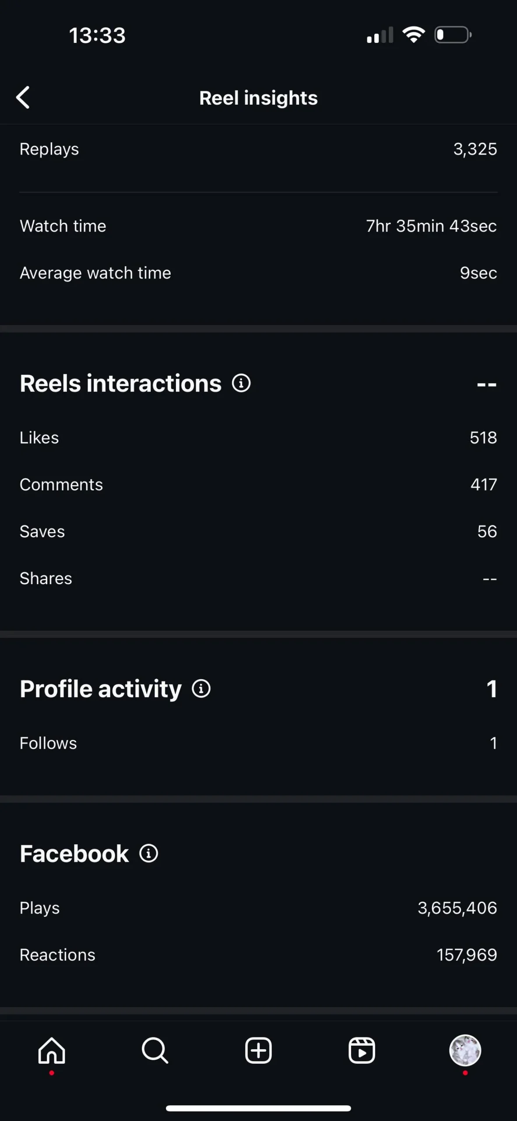Image resolution: width=517 pixels, height=1121 pixels.
Task: Open the Comments row showing 417
Action: 258,484
